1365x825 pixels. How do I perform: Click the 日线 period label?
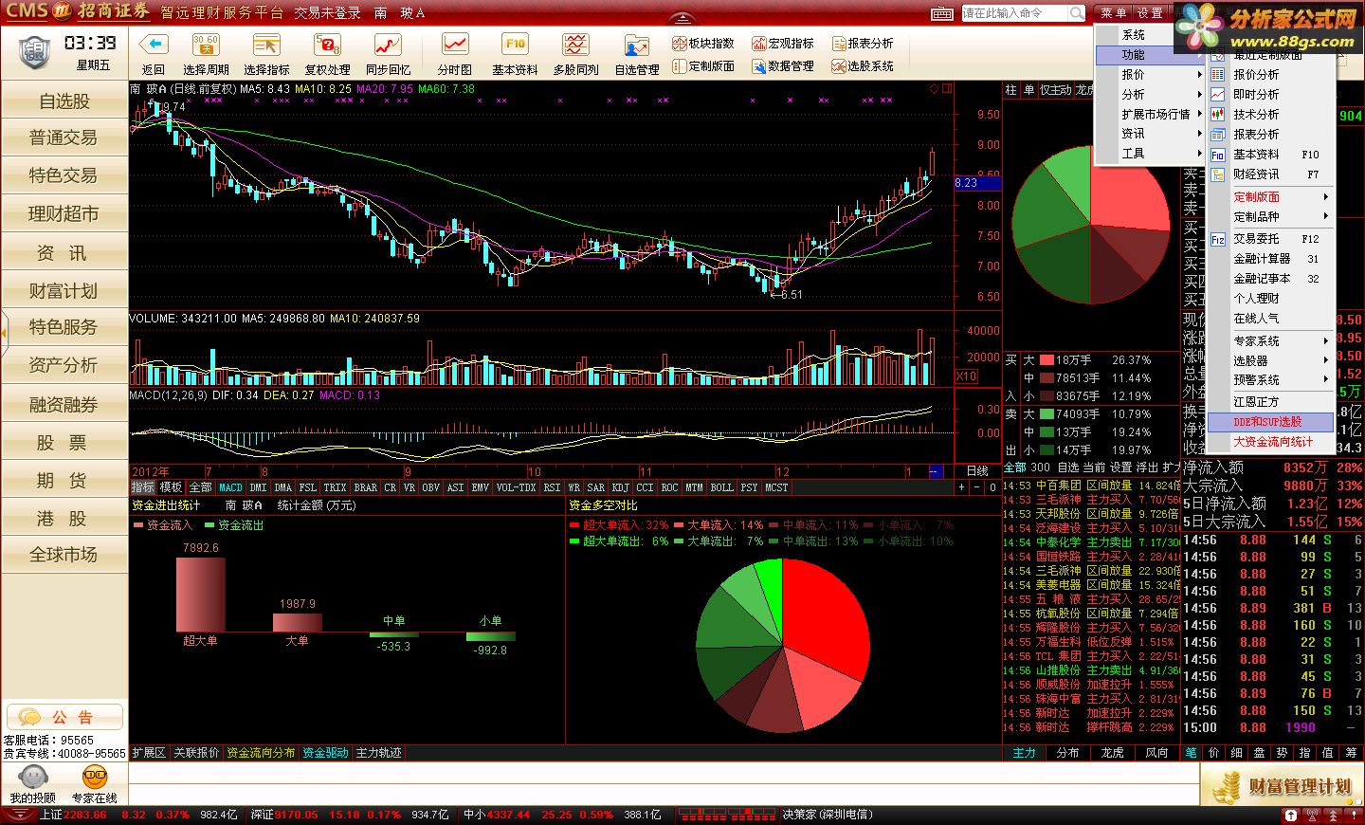[x=976, y=471]
